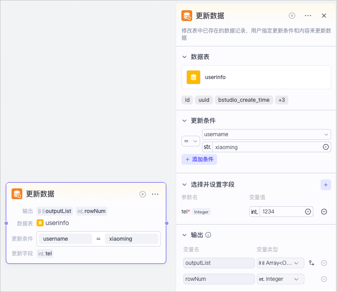
Task: Add child item to outputList
Action: click(312, 263)
